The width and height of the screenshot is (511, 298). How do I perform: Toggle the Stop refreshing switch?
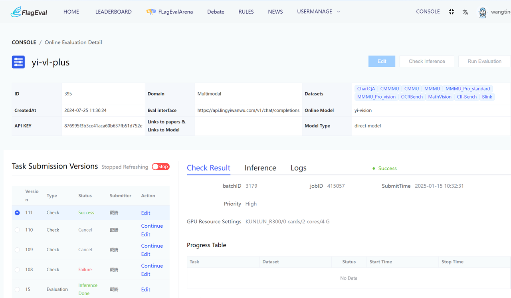(160, 167)
